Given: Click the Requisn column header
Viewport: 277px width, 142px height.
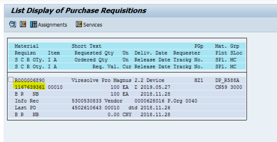Looking at the screenshot, I should (25, 53).
